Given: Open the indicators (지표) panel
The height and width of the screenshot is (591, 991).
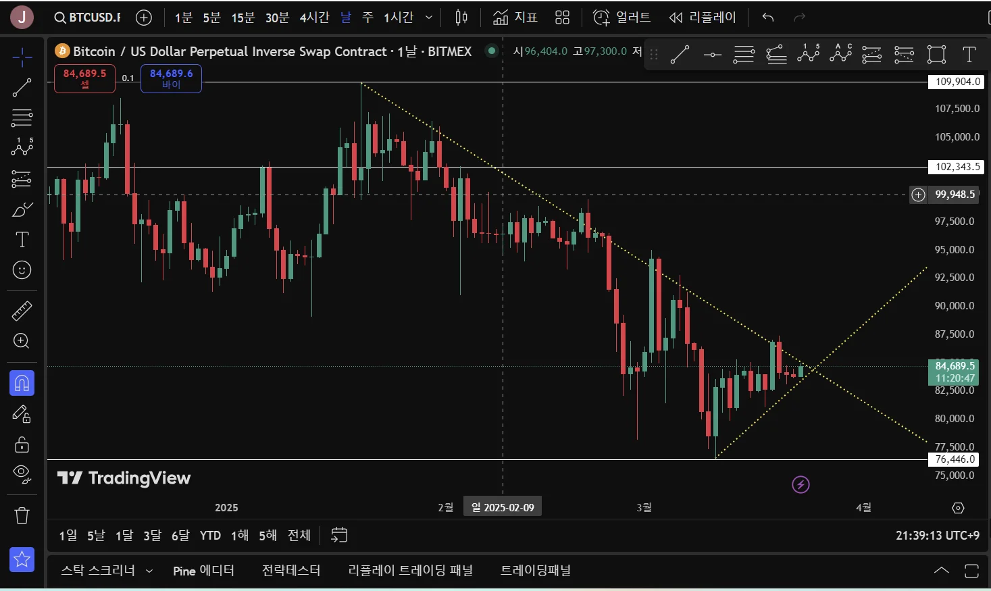Looking at the screenshot, I should coord(515,18).
